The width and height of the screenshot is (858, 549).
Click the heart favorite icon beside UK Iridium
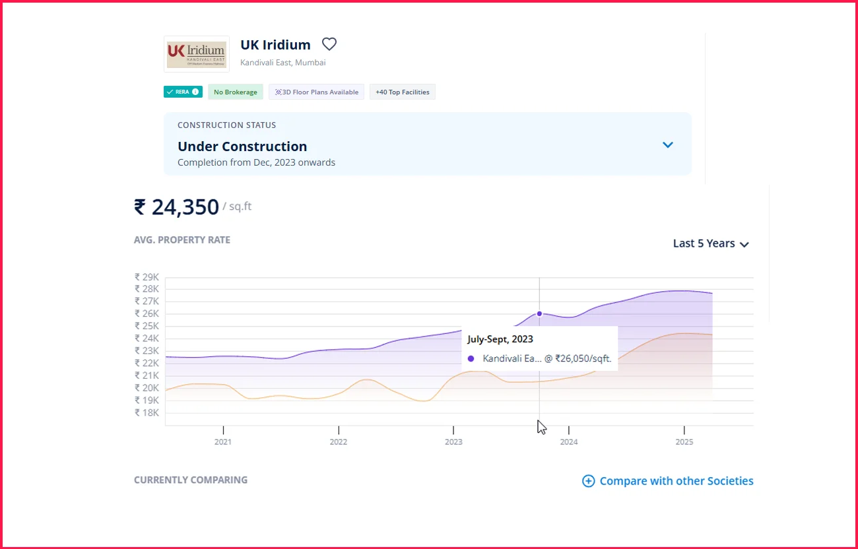[329, 44]
